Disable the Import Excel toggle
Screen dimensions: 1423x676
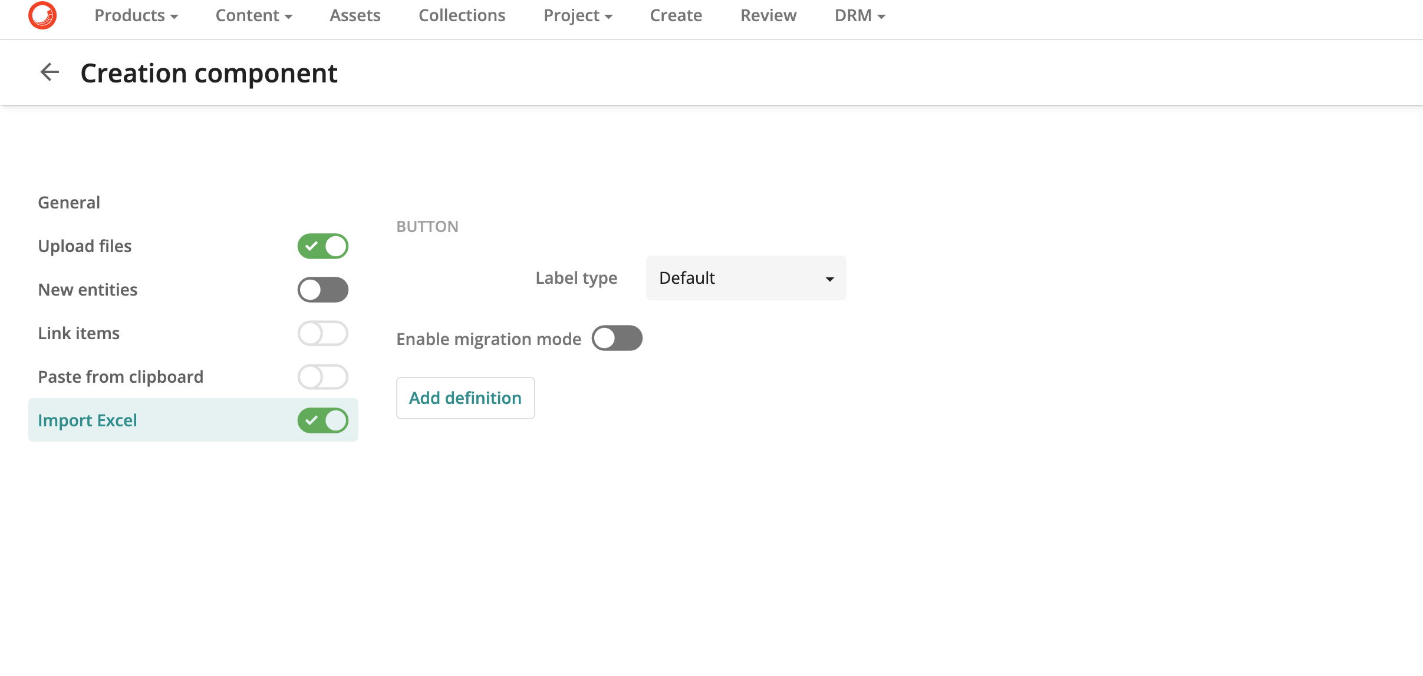[x=323, y=420]
